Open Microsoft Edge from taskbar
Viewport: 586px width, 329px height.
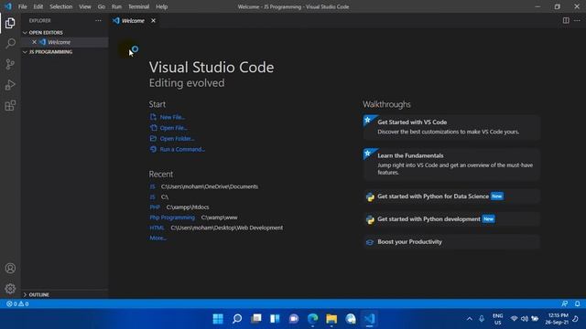tap(313, 319)
